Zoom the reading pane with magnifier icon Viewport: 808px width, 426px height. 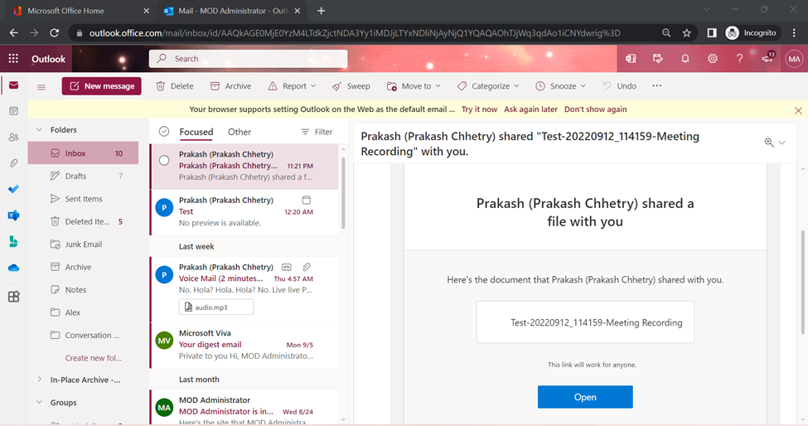(x=769, y=143)
